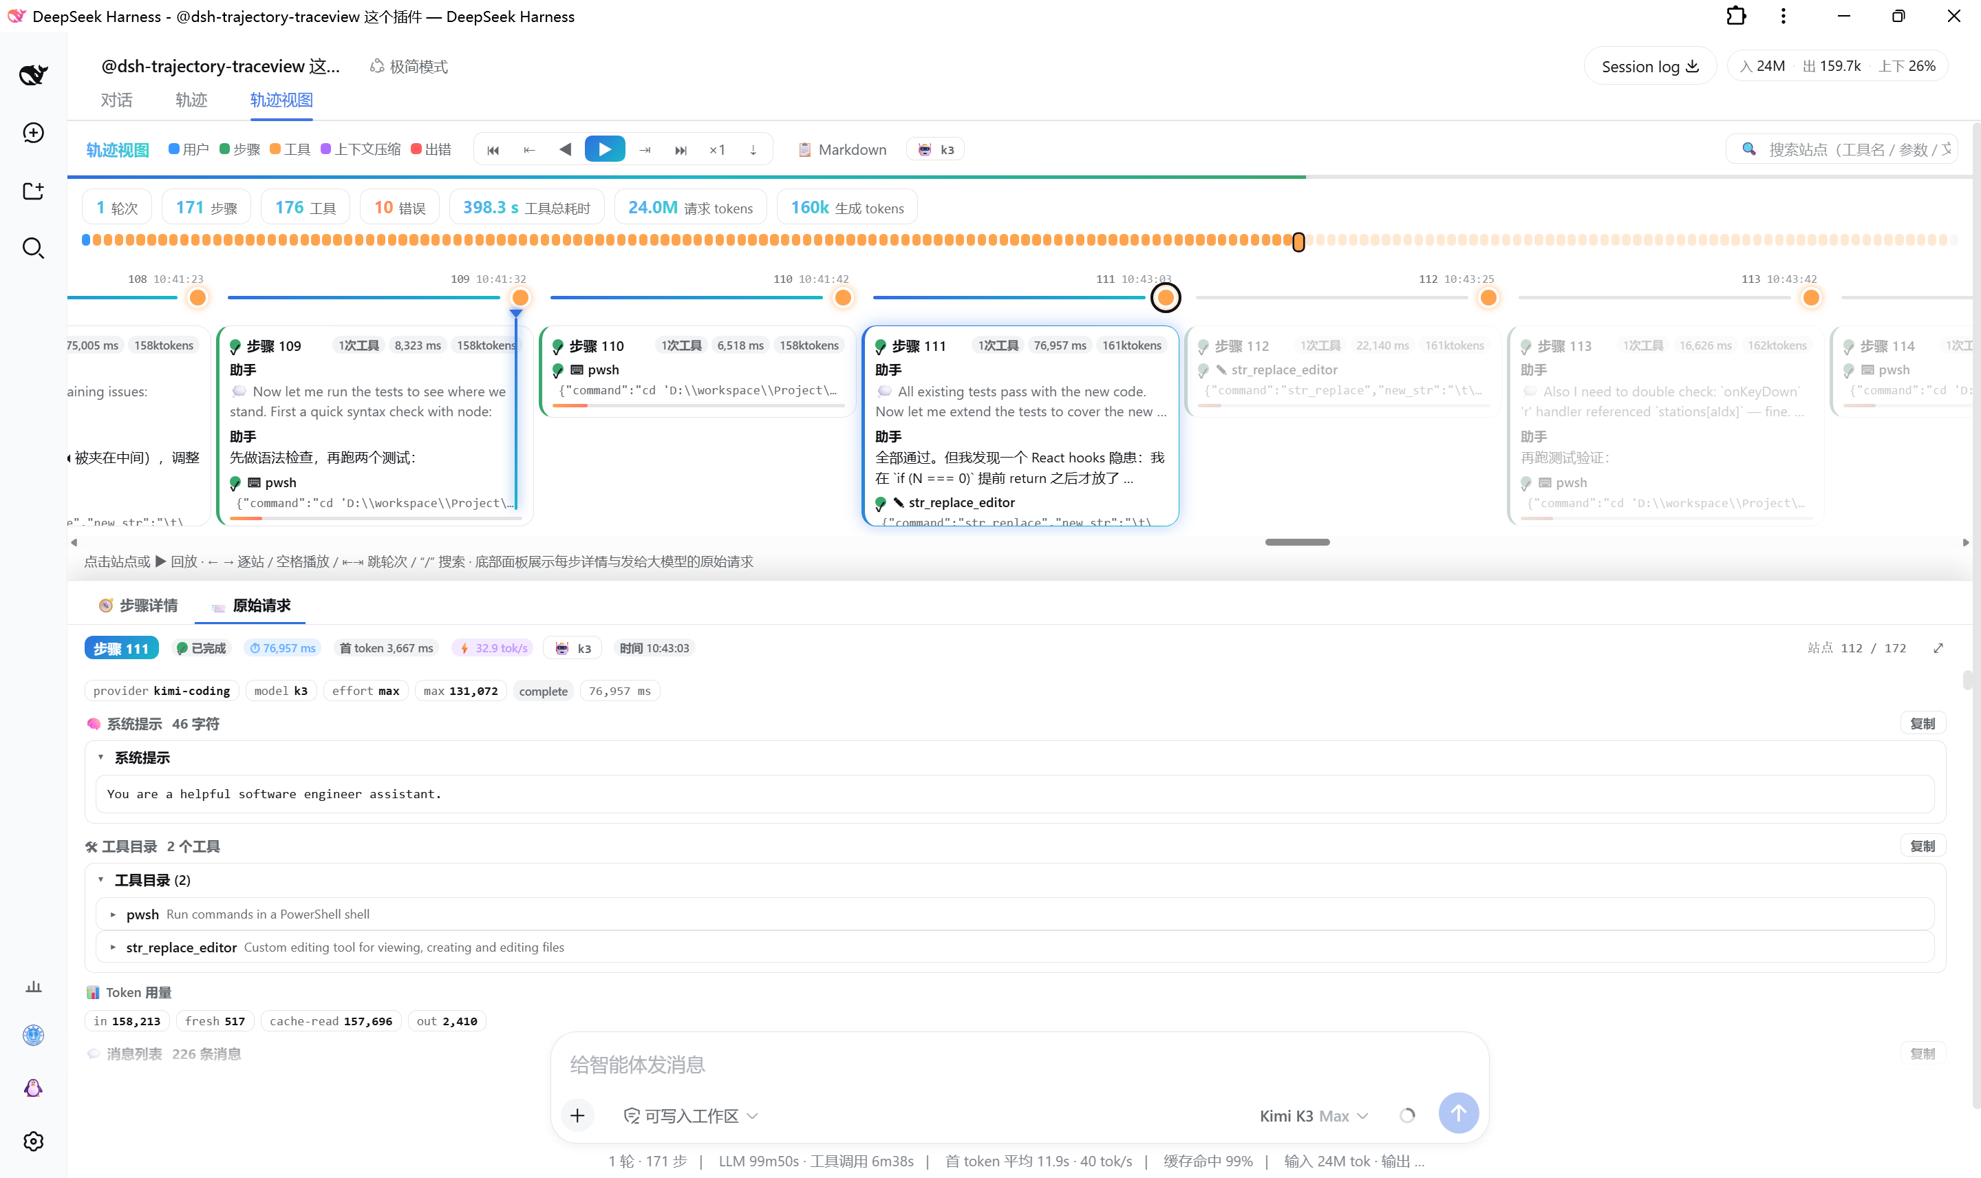Change the ×1 playback speed
The image size is (1981, 1178).
coord(718,150)
